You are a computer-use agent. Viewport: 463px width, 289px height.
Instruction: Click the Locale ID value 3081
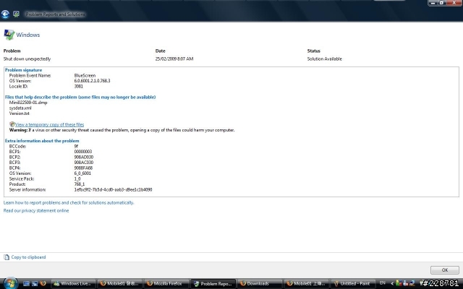[79, 87]
